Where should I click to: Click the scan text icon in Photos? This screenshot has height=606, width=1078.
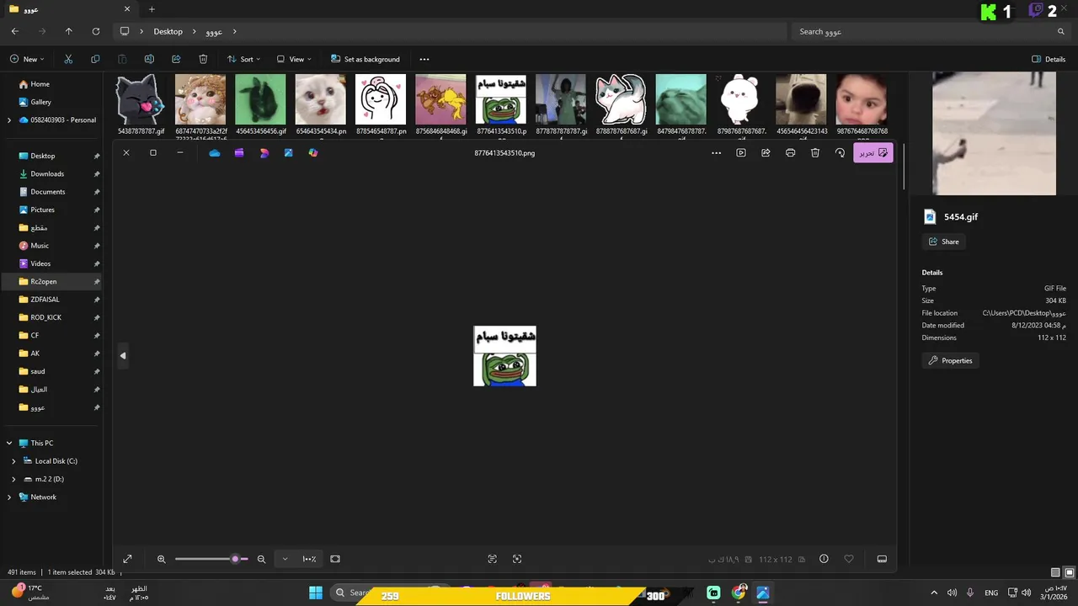tap(493, 559)
